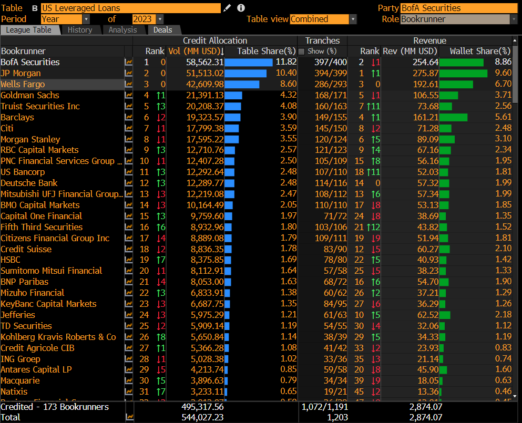The image size is (522, 423).
Task: Open the Role Bookrunner dropdown
Action: click(514, 19)
